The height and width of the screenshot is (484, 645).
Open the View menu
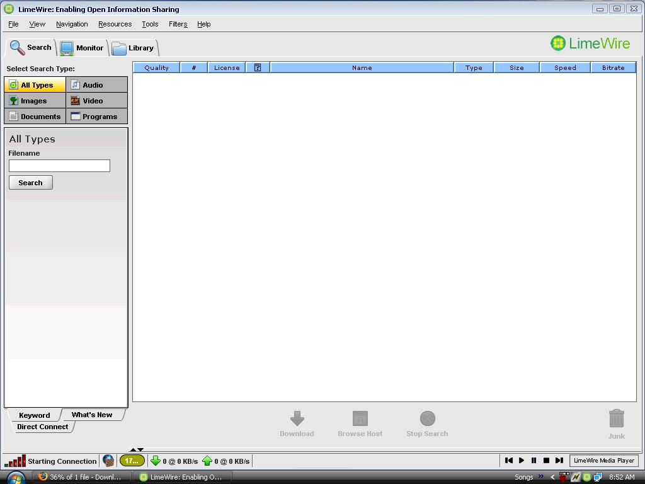(37, 24)
